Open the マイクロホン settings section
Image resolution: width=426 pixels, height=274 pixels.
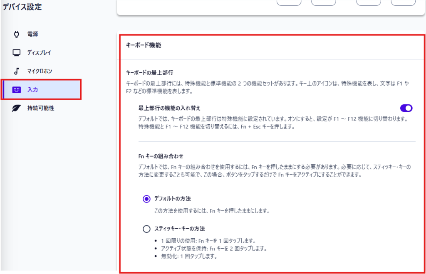tap(40, 71)
